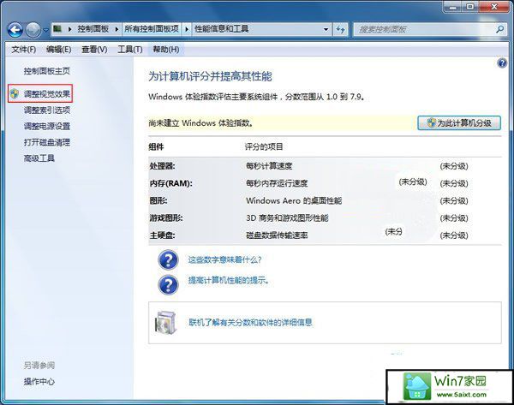514x405 pixels.
Task: Select 每秒计算速度 text
Action: click(x=269, y=166)
